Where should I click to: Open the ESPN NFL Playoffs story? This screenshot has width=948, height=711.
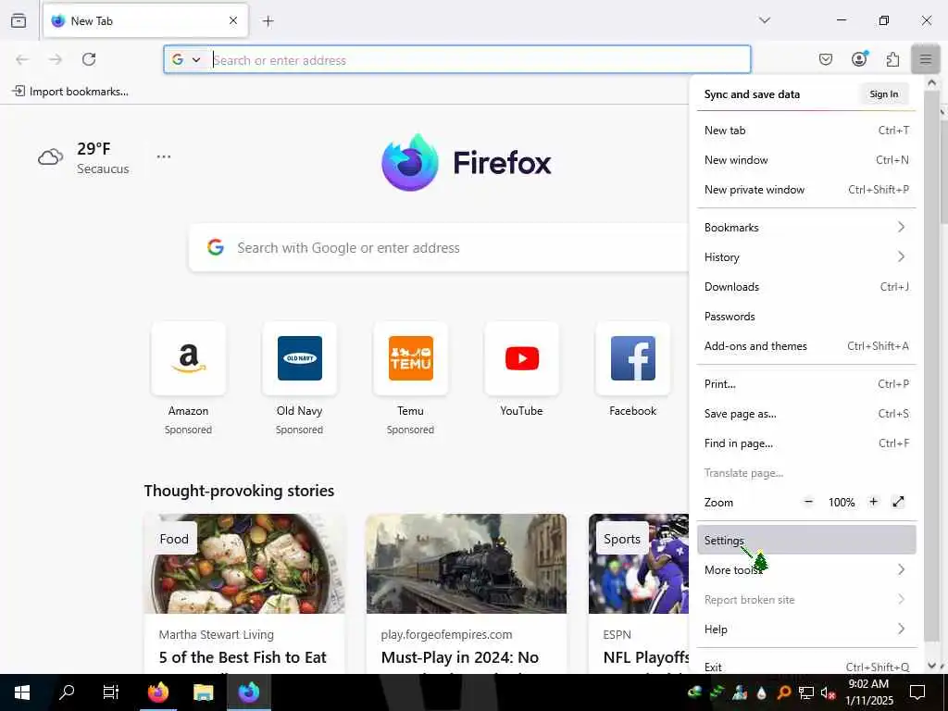[639, 593]
